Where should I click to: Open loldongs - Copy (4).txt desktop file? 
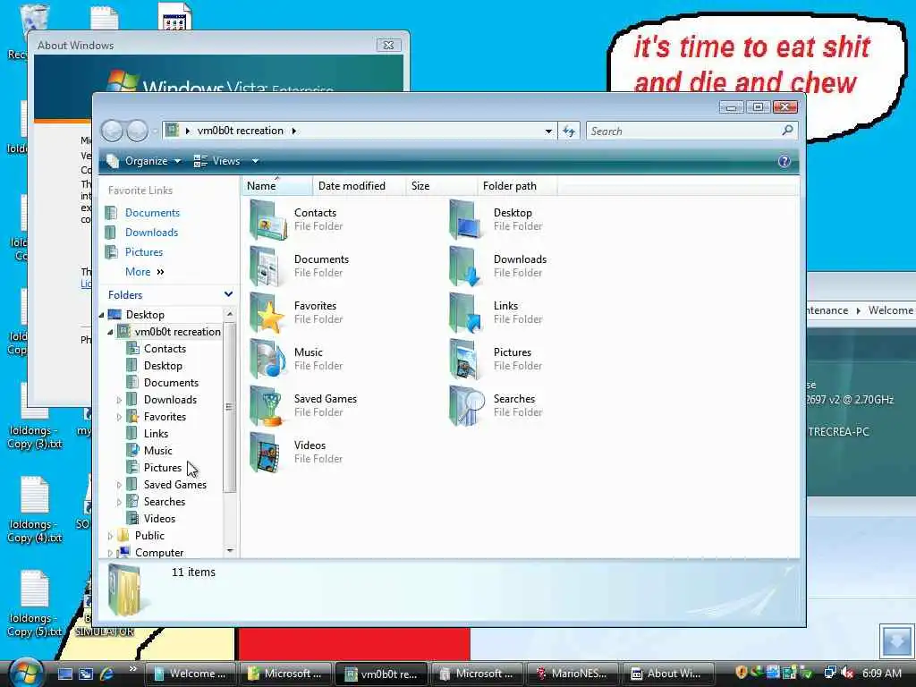pyautogui.click(x=35, y=510)
